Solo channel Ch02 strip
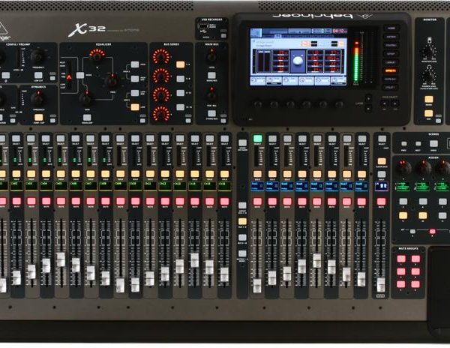Screen dimensions: 450x348 [x=16, y=174]
